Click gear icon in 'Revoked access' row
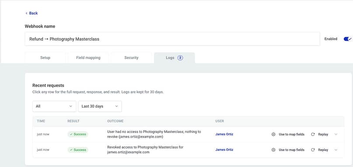 (273, 150)
